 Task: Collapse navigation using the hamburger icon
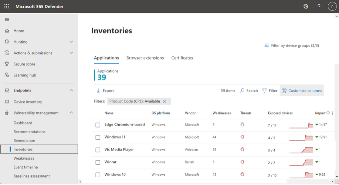6,19
